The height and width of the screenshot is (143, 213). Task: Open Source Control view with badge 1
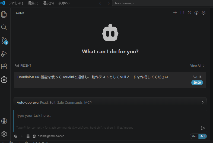tap(5, 41)
